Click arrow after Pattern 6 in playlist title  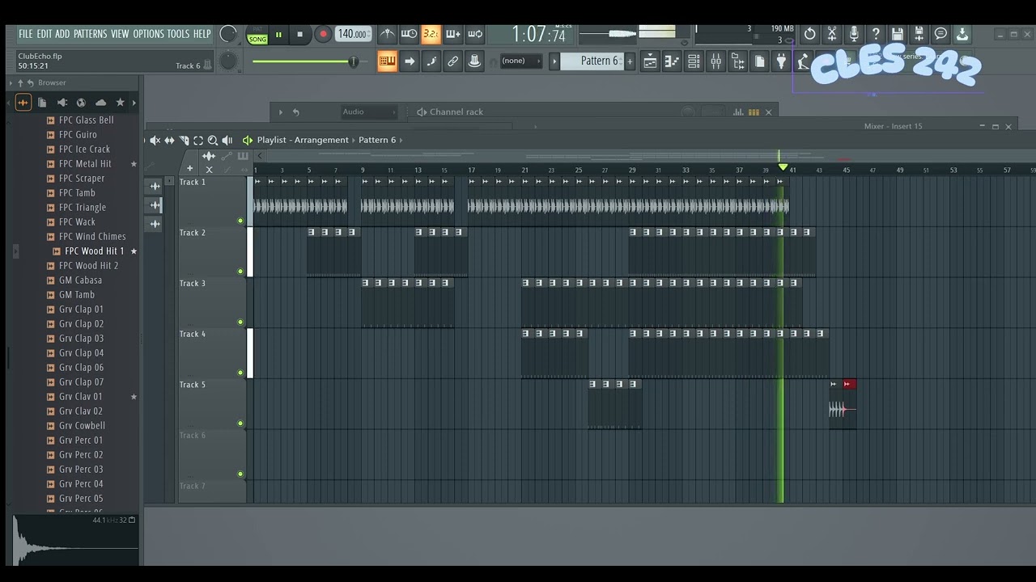pyautogui.click(x=401, y=140)
